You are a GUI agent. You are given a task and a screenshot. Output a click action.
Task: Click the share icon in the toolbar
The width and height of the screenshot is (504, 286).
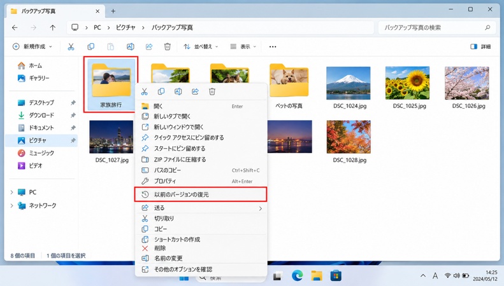(x=149, y=47)
